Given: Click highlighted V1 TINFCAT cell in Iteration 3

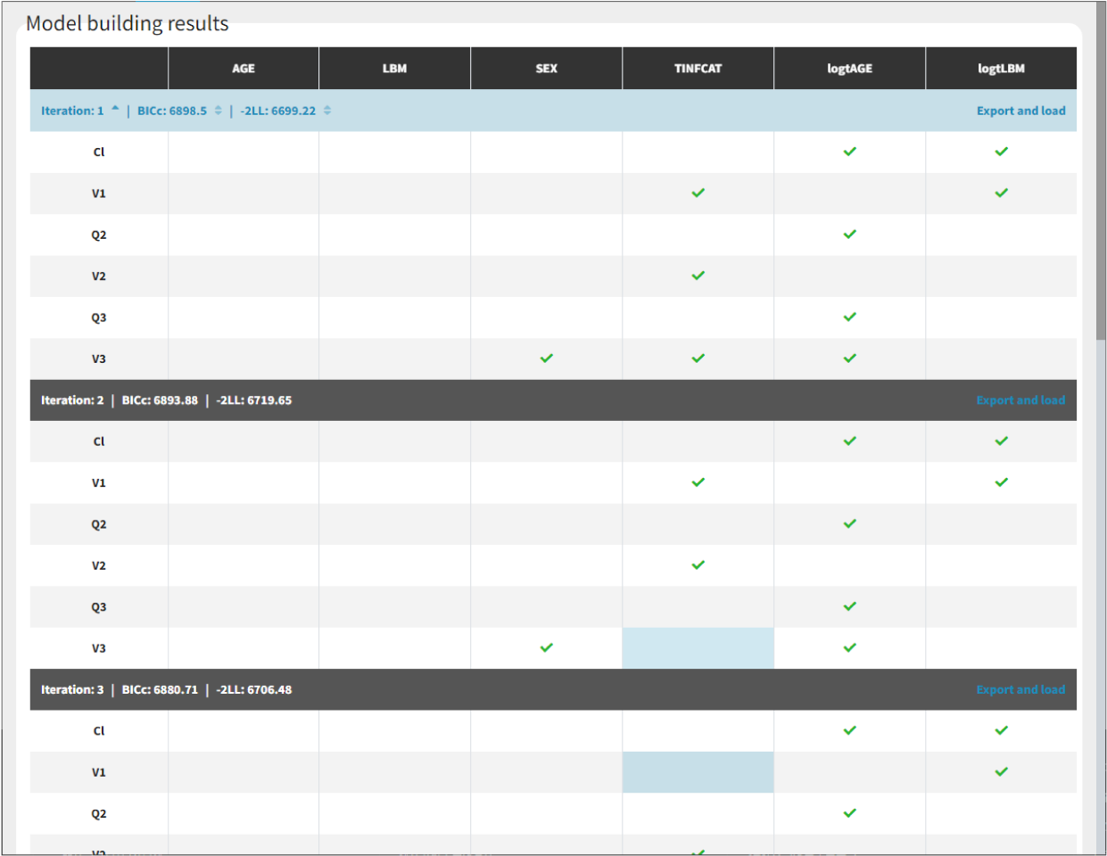Looking at the screenshot, I should (x=698, y=772).
